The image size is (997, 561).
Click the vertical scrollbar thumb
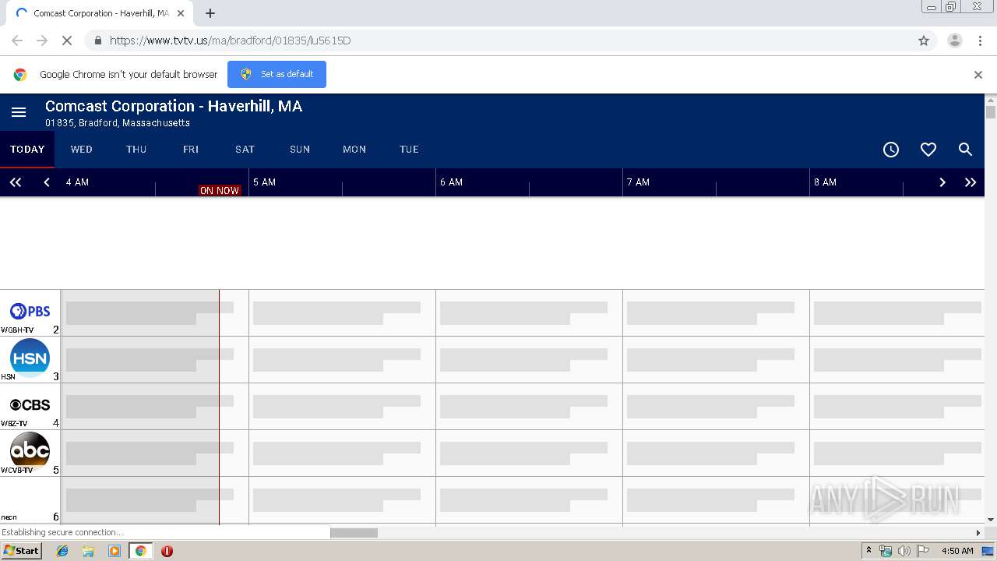tap(991, 112)
